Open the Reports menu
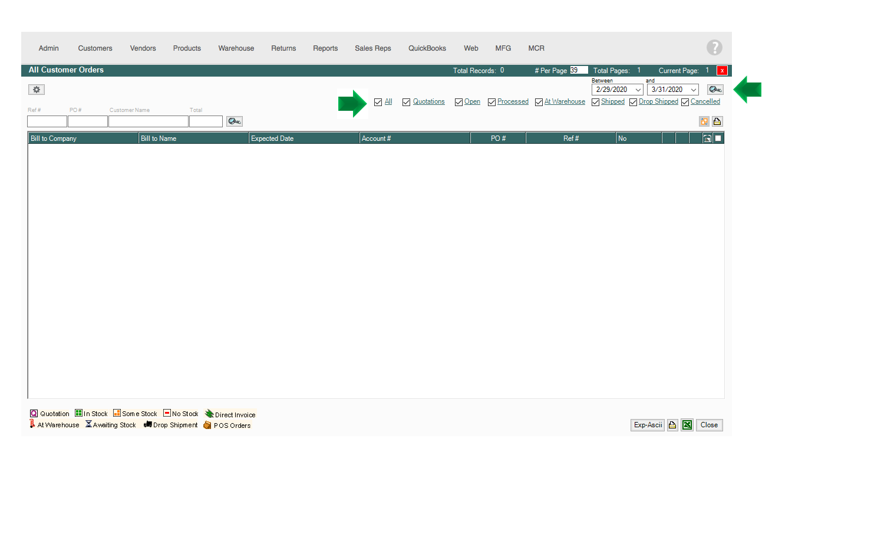 coord(325,48)
